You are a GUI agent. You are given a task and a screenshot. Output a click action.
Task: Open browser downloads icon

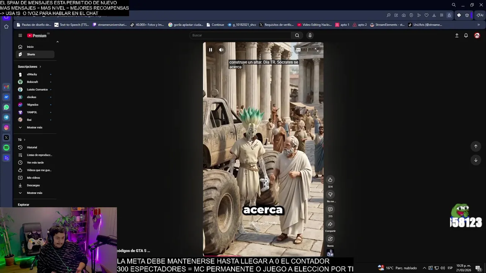pyautogui.click(x=434, y=15)
